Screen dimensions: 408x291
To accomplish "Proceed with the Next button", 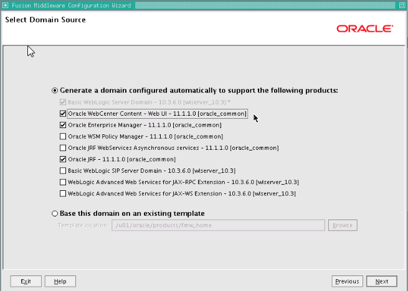I will [x=382, y=282].
